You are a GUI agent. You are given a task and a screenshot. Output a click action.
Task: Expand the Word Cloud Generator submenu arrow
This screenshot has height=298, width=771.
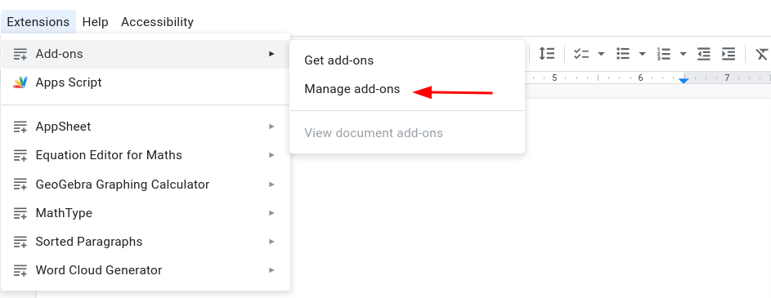[271, 270]
